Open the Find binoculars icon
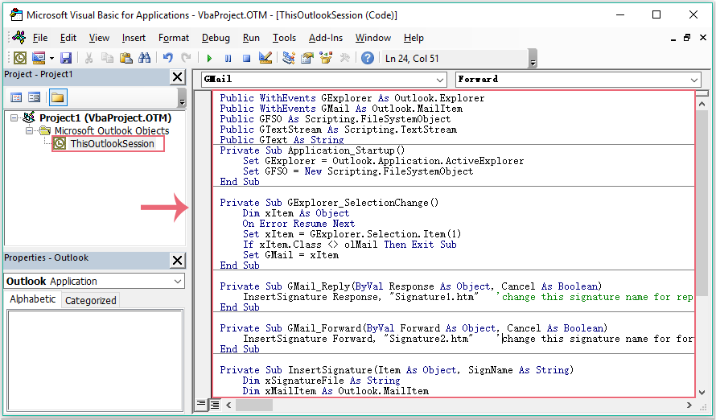The height and width of the screenshot is (420, 716). pyautogui.click(x=145, y=58)
